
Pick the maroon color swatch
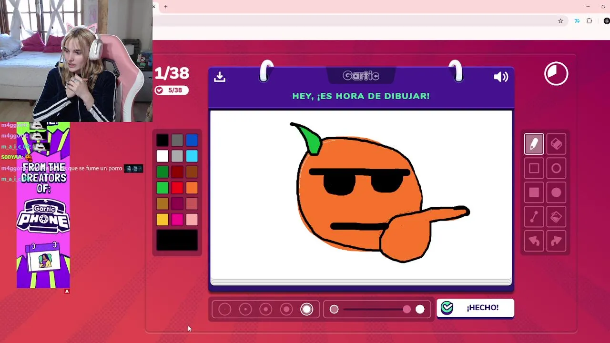coord(177,204)
